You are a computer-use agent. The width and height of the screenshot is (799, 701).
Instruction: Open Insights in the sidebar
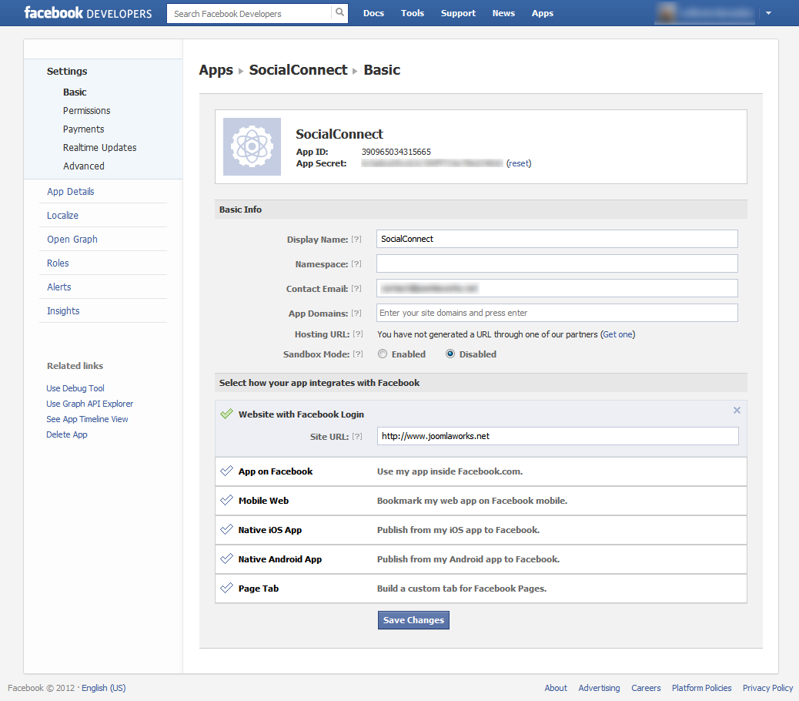(x=63, y=311)
